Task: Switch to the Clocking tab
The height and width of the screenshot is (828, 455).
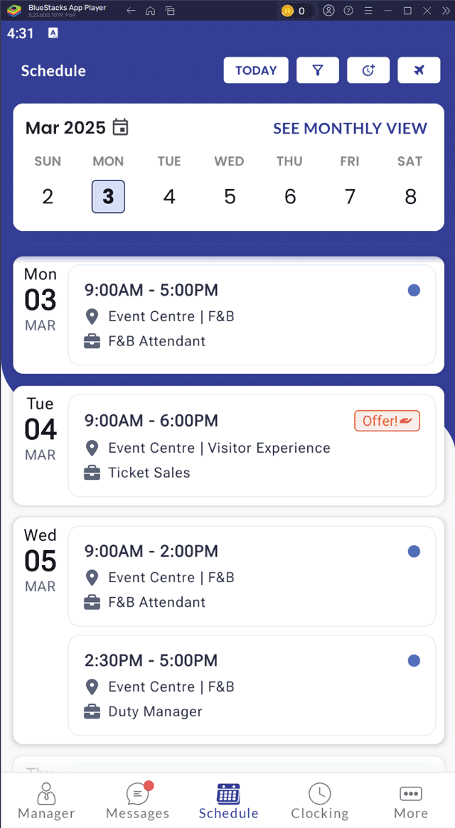Action: tap(319, 801)
